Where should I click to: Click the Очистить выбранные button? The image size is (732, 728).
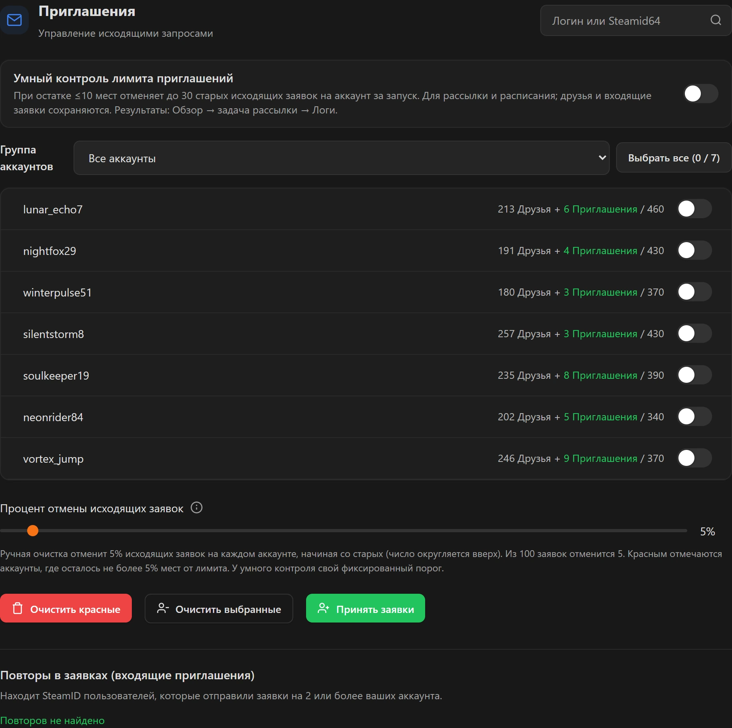[219, 608]
